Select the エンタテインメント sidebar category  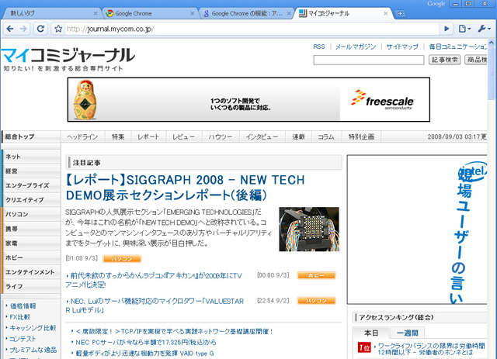31,272
